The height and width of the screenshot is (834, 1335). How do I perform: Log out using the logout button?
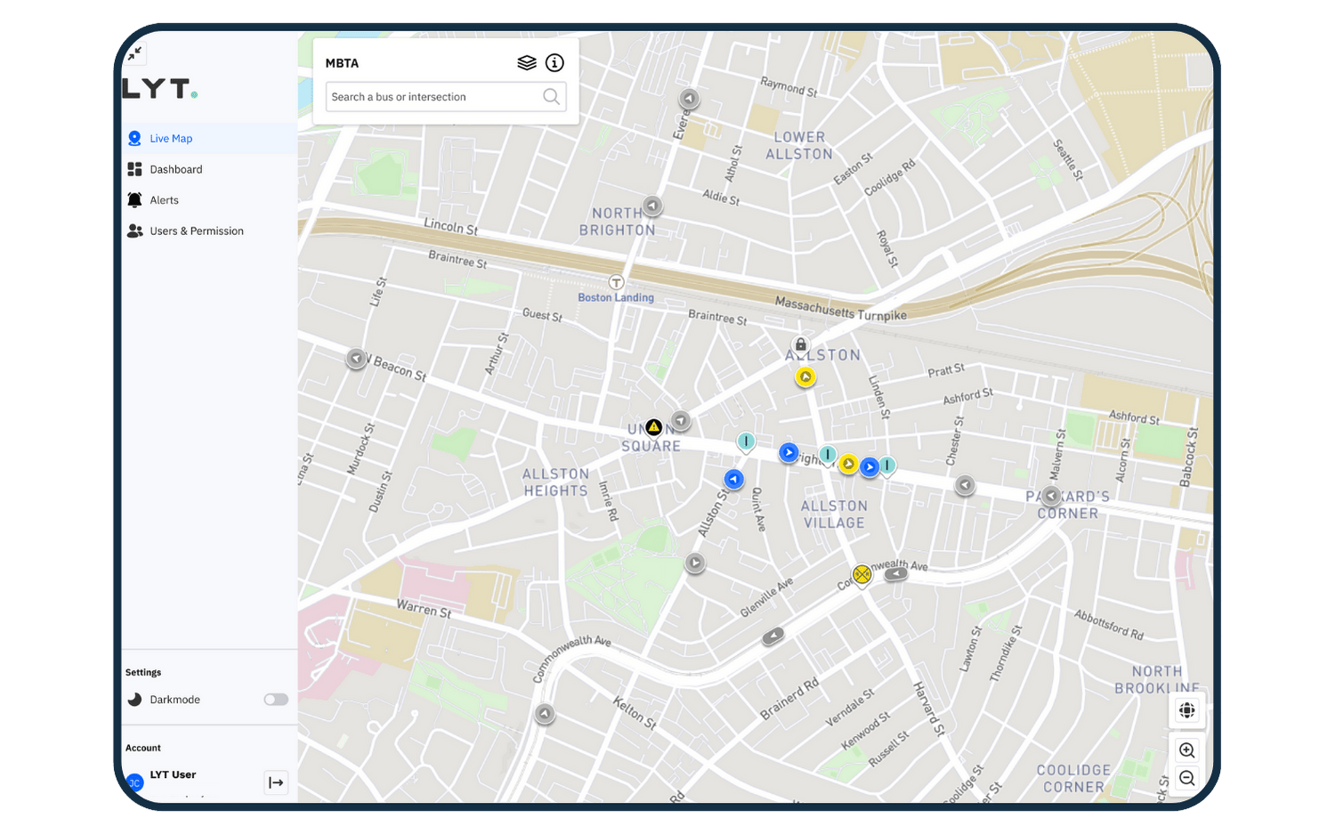pos(276,782)
